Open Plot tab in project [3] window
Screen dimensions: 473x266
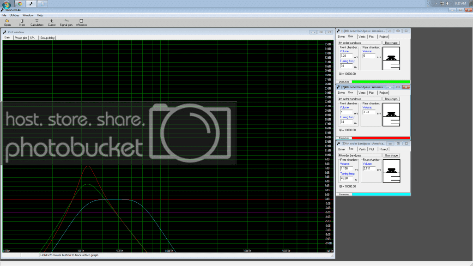coord(372,149)
